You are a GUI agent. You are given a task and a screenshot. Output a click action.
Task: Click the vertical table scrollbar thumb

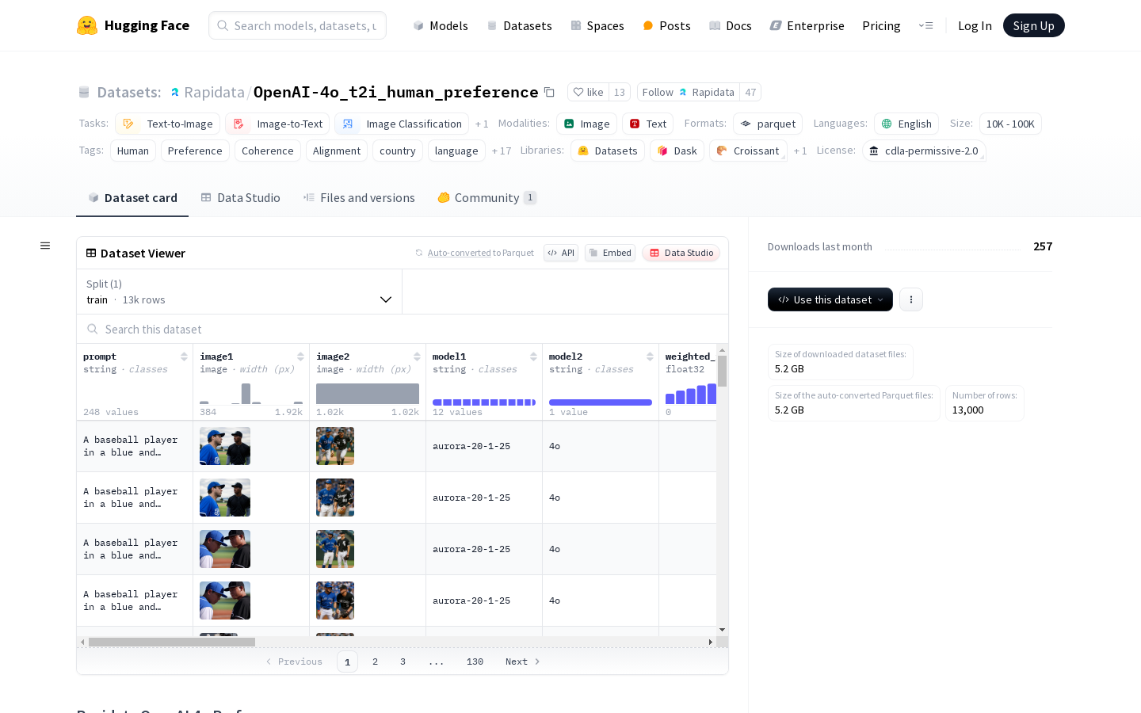point(723,371)
